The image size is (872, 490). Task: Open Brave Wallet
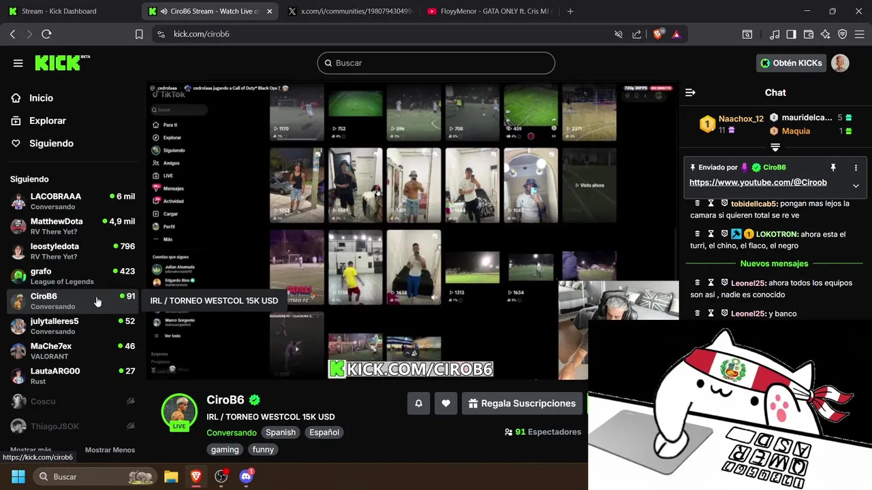(809, 34)
